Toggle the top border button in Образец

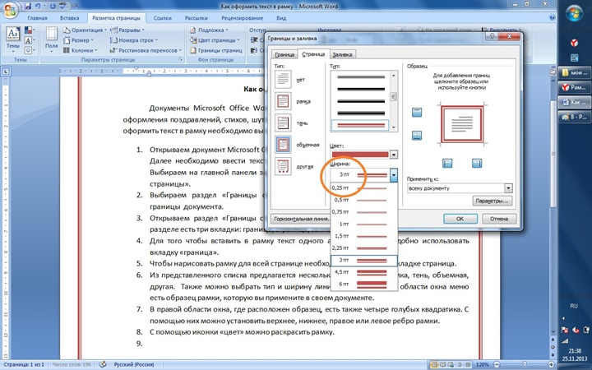click(417, 112)
